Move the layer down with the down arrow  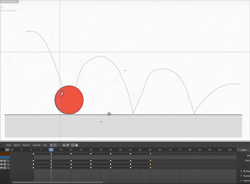68,145
